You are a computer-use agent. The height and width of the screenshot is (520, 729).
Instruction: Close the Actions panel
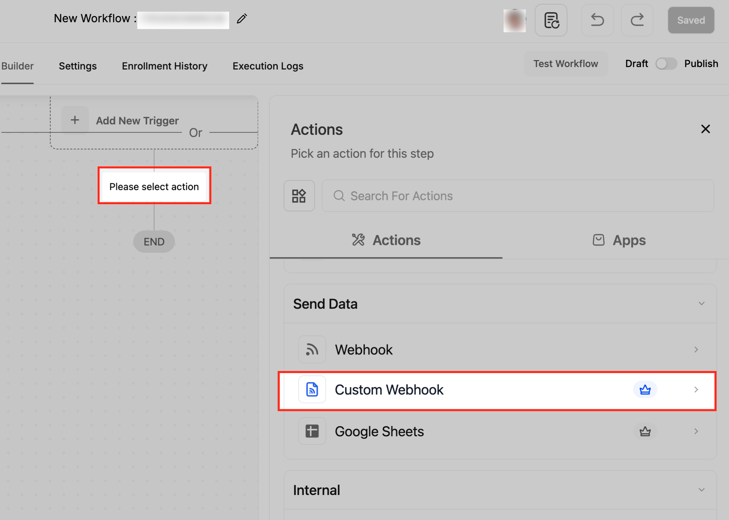click(x=705, y=129)
